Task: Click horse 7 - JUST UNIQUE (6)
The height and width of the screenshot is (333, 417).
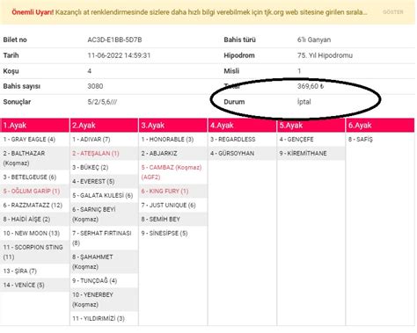Action: pyautogui.click(x=173, y=206)
